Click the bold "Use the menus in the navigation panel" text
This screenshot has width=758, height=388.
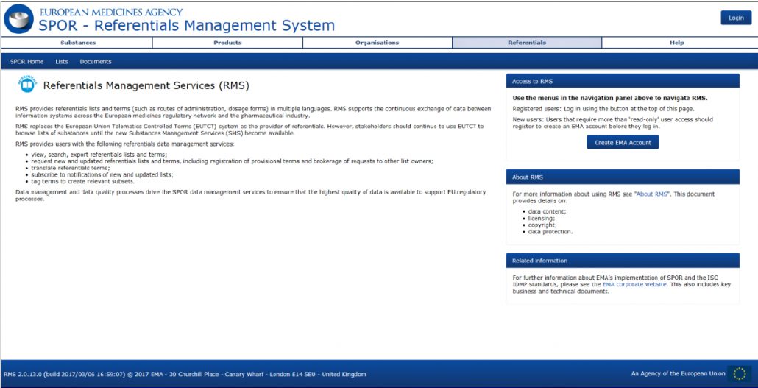(610, 98)
